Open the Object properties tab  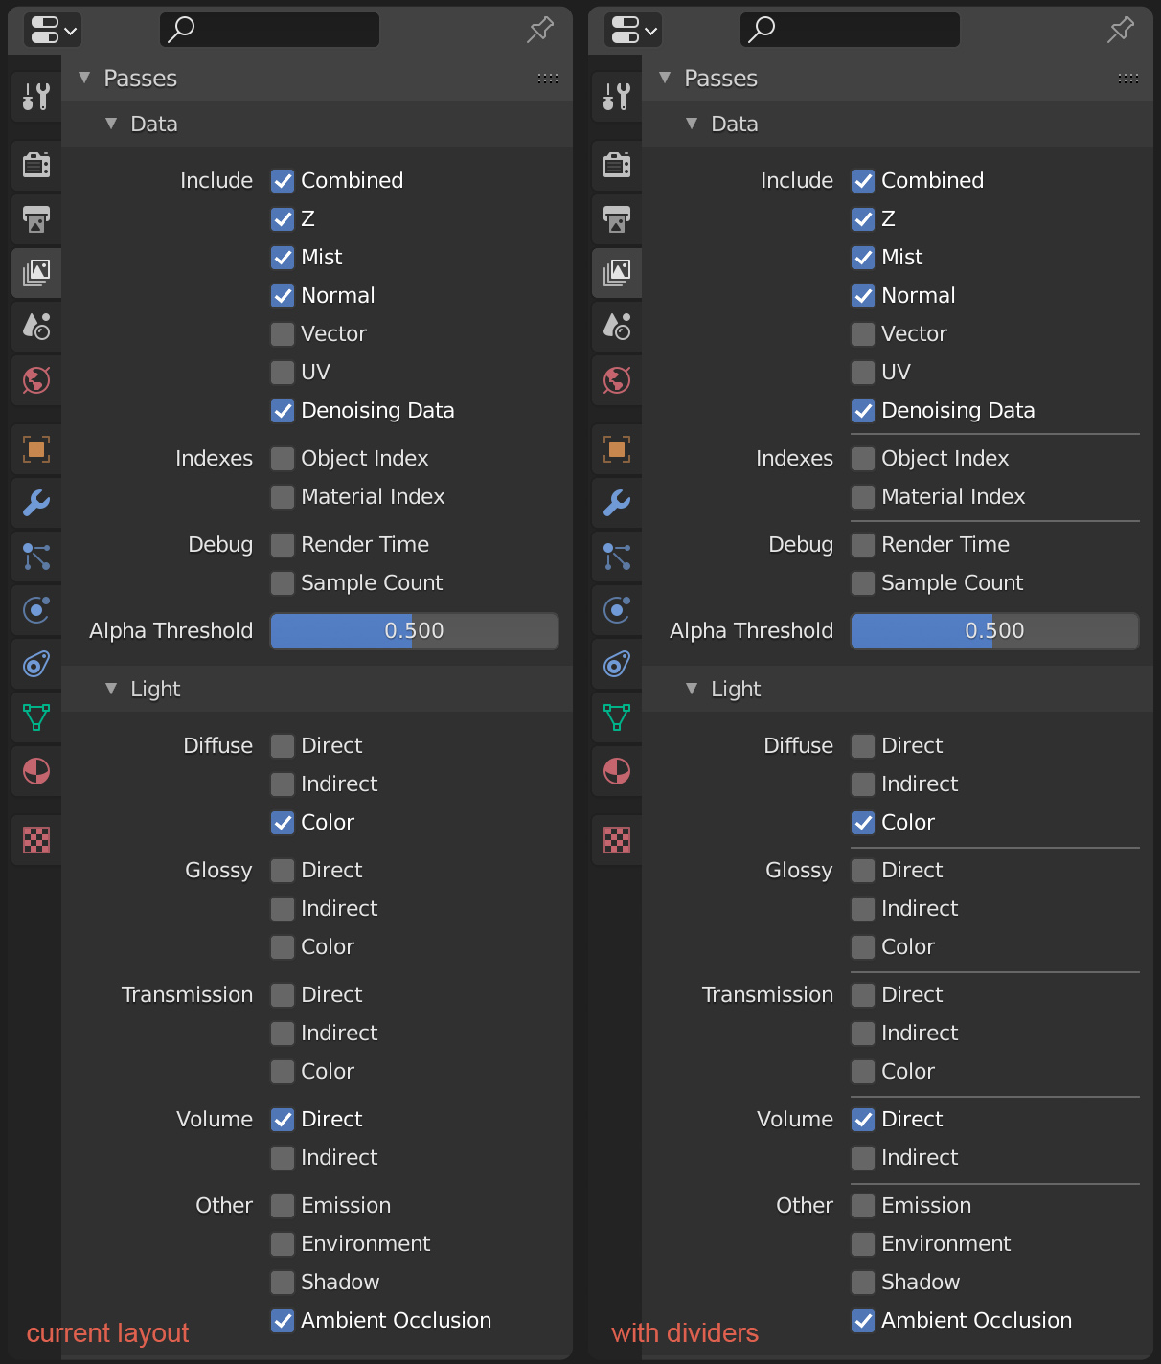click(x=35, y=449)
